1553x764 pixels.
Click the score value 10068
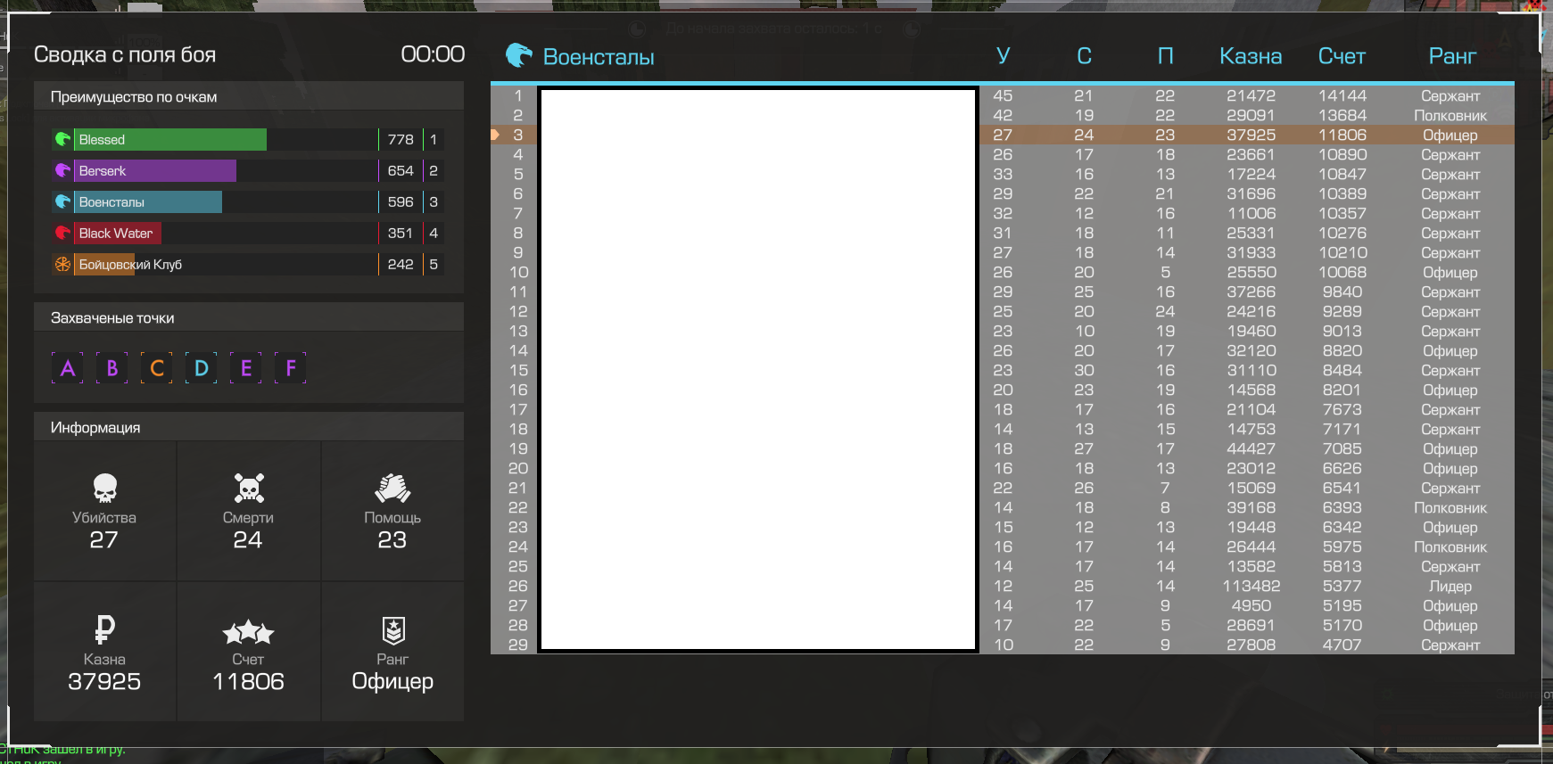click(x=1342, y=272)
